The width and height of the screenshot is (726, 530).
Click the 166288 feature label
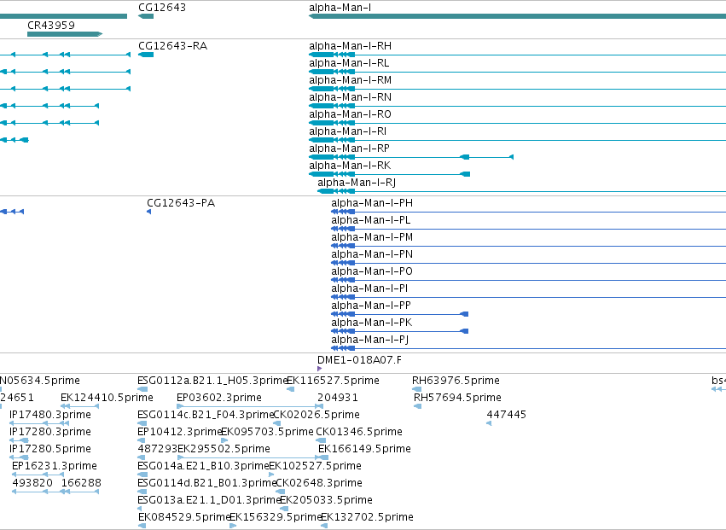click(x=81, y=483)
